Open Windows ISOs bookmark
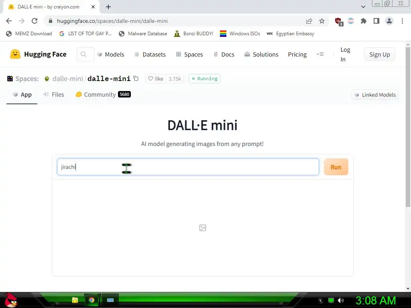The image size is (411, 308). (240, 34)
